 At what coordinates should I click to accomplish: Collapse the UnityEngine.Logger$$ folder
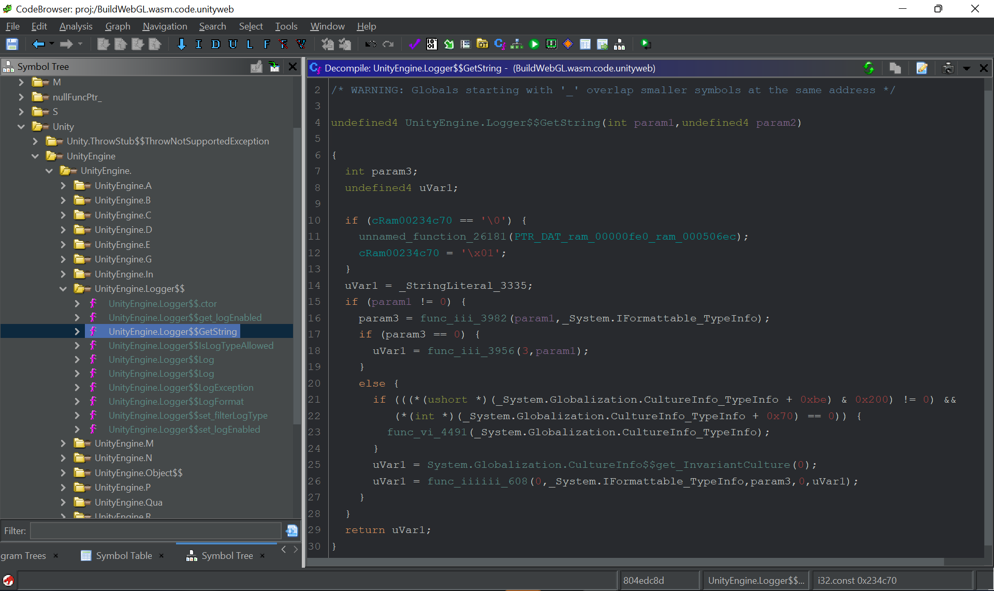click(x=63, y=289)
